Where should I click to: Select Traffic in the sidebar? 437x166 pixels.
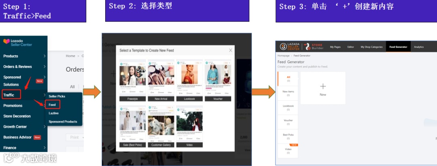click(x=8, y=95)
